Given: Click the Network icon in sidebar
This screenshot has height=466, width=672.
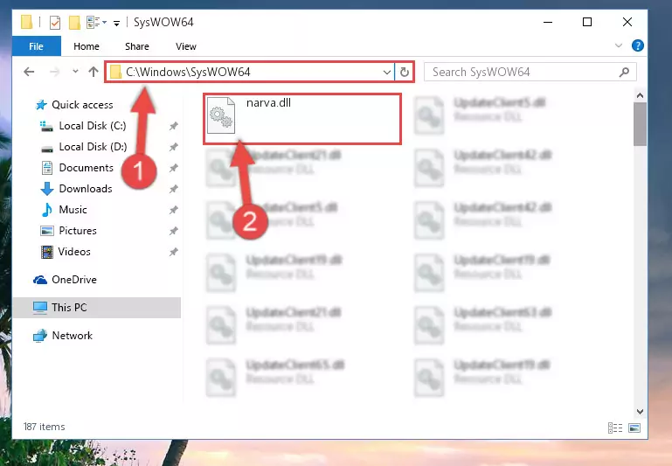Looking at the screenshot, I should 40,336.
